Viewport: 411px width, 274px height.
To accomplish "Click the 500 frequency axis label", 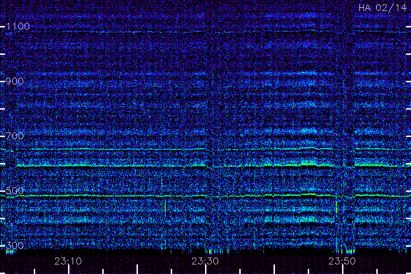I will pos(15,190).
